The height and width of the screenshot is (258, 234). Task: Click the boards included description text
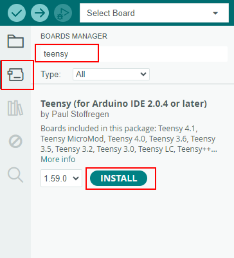coord(129,139)
